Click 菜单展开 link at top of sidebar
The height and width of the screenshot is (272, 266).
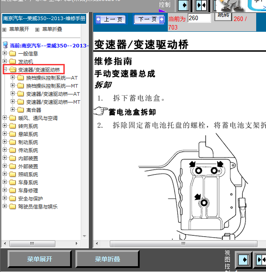point(19,29)
